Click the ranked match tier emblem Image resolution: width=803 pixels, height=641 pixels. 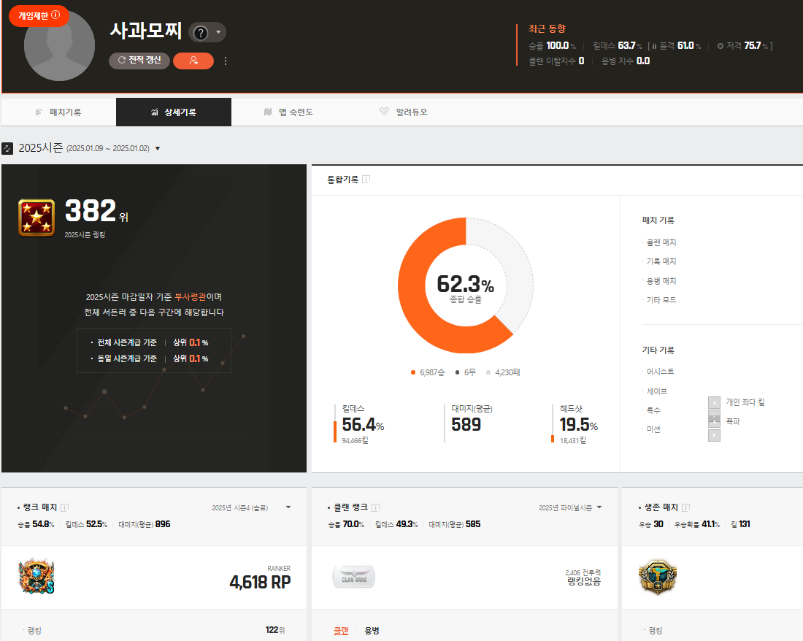(x=36, y=577)
